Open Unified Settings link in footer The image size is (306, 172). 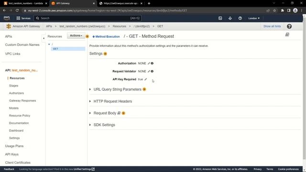(x=84, y=169)
